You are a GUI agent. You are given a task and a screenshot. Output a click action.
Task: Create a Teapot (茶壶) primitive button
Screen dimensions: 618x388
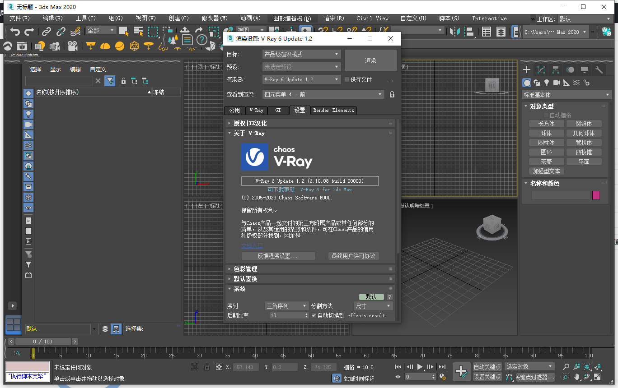[546, 162]
